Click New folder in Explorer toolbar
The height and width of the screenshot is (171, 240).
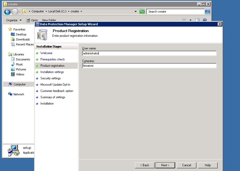(x=49, y=20)
